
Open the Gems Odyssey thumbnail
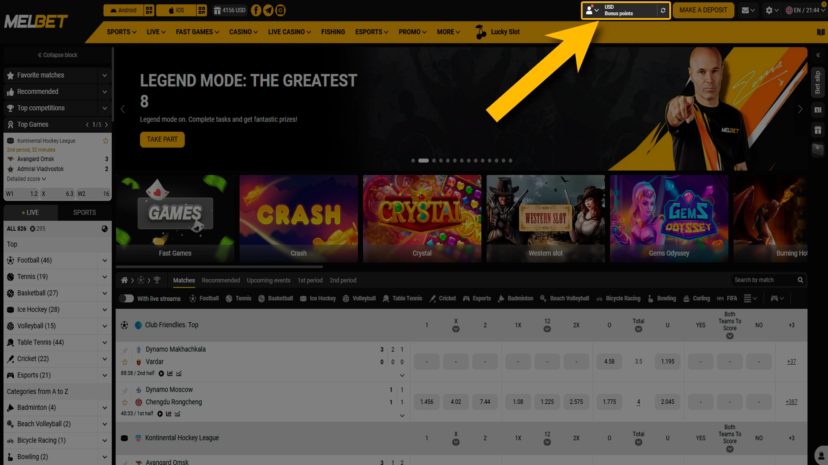[x=669, y=219]
